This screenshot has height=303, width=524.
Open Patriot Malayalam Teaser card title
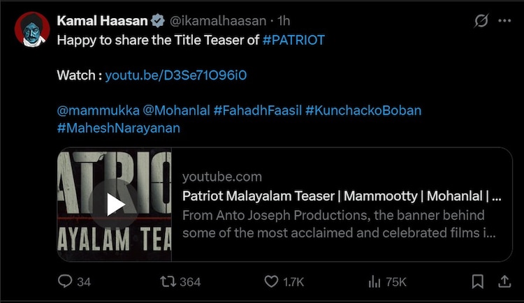pyautogui.click(x=341, y=196)
